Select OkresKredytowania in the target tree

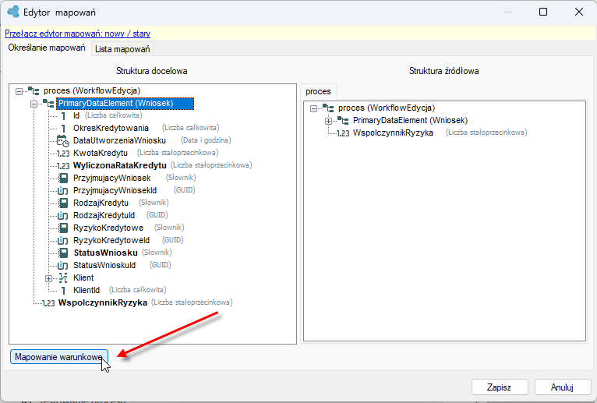coord(111,128)
